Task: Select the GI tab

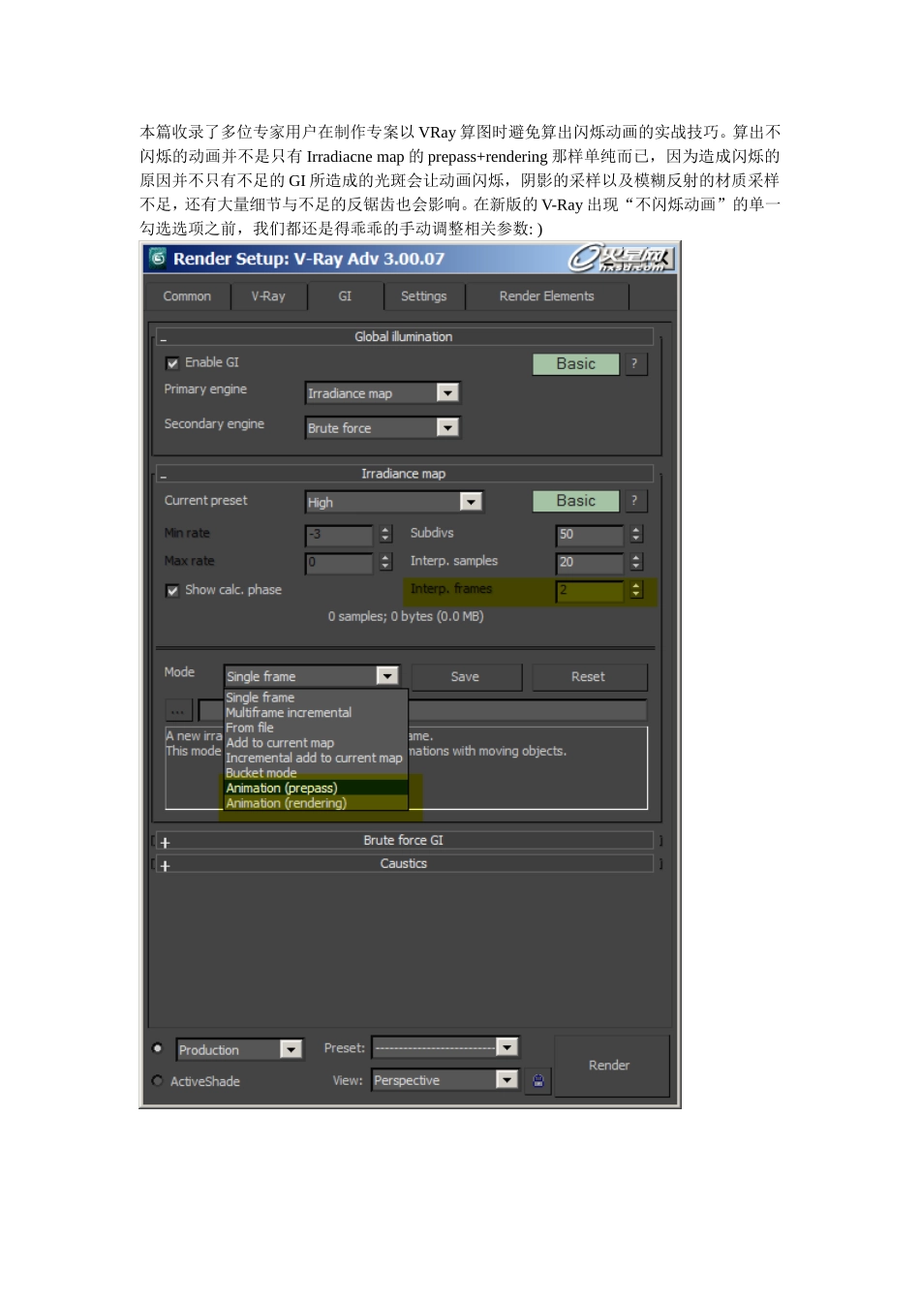Action: pyautogui.click(x=345, y=296)
